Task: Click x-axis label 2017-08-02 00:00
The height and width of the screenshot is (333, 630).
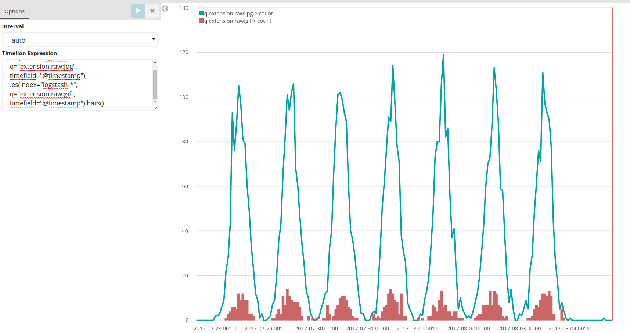Action: 468,329
